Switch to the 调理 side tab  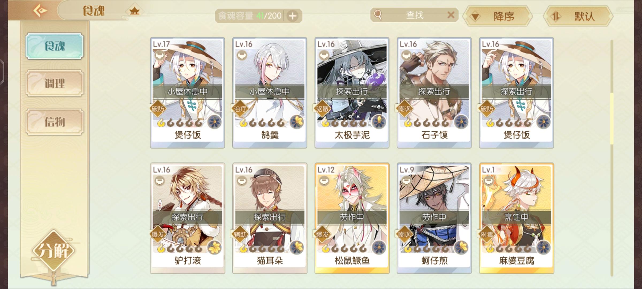click(55, 83)
